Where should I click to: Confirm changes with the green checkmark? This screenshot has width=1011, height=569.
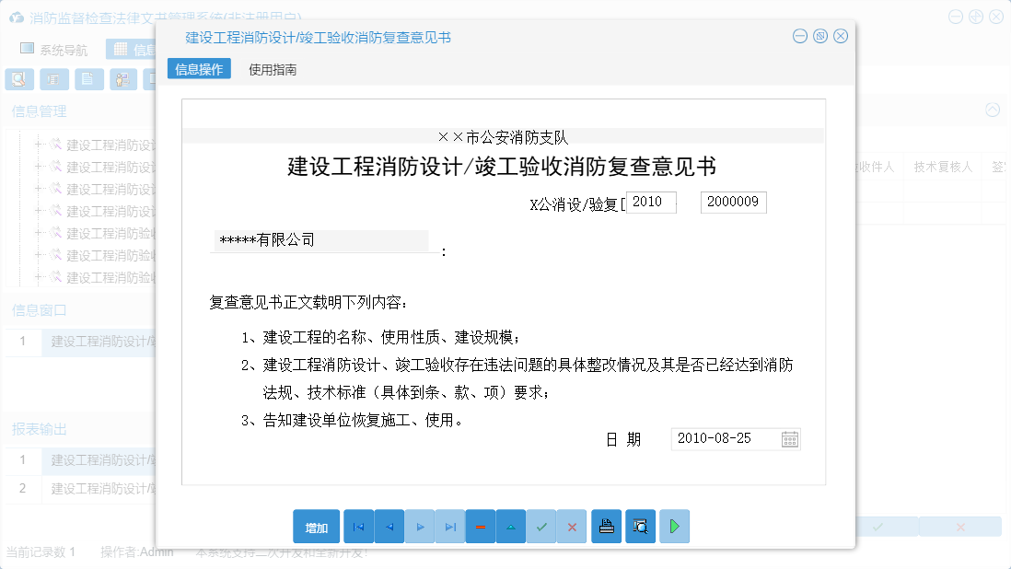click(x=541, y=526)
